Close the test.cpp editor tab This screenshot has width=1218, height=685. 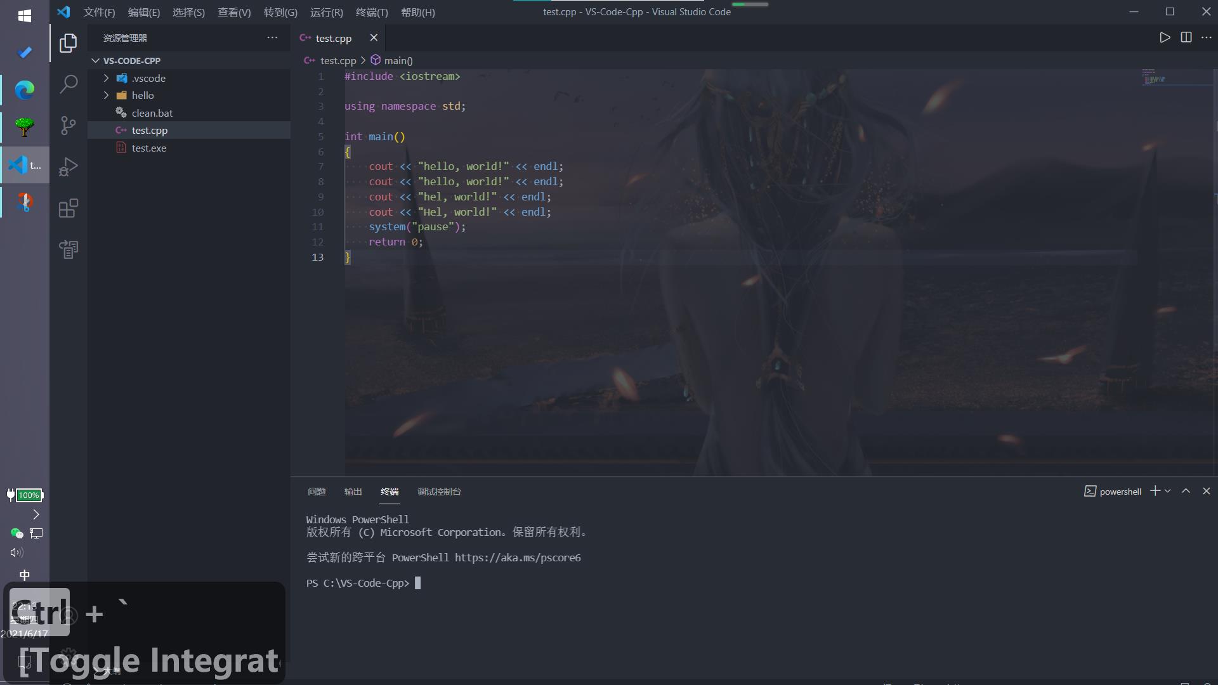click(374, 37)
